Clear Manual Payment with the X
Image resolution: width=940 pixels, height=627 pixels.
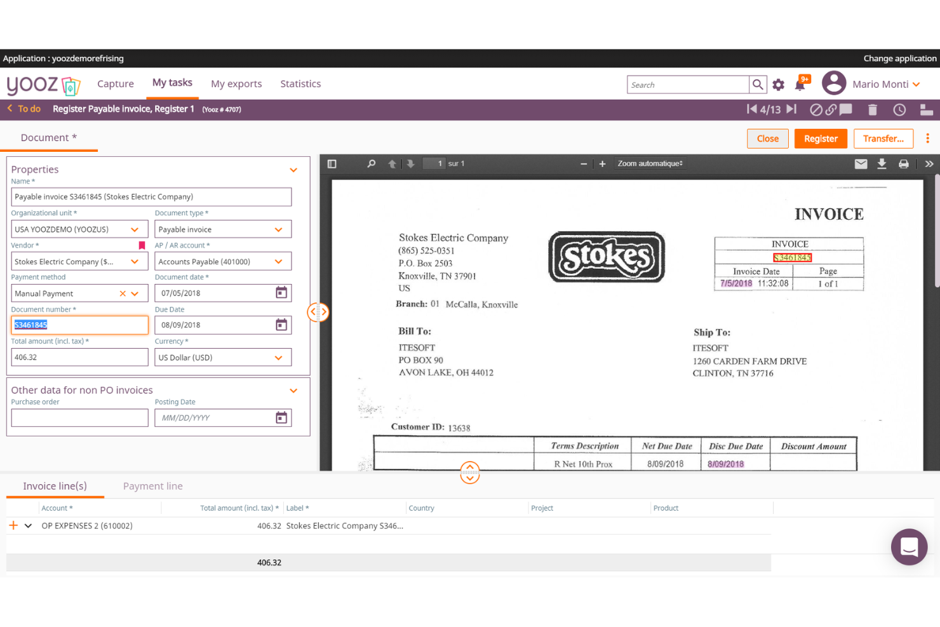pyautogui.click(x=122, y=293)
